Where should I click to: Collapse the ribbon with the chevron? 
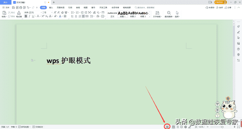(239, 8)
